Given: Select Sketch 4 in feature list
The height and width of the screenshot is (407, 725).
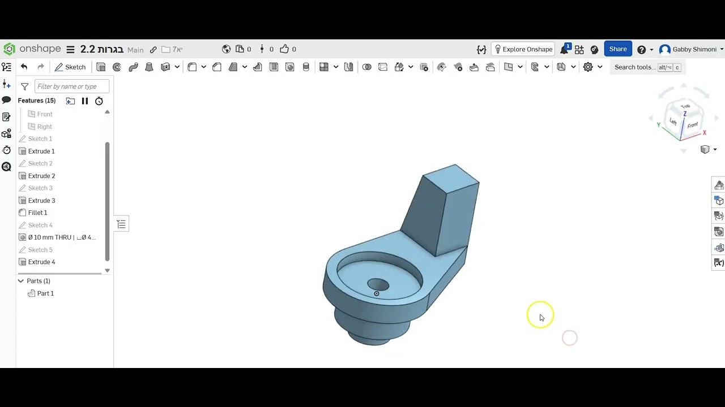Looking at the screenshot, I should tap(40, 225).
